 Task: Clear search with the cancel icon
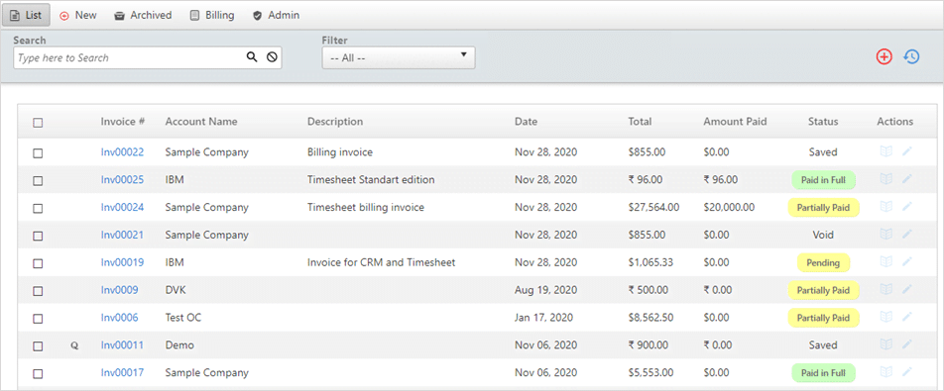pos(272,57)
